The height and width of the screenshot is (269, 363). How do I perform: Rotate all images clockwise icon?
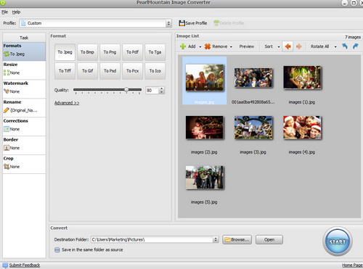[356, 46]
